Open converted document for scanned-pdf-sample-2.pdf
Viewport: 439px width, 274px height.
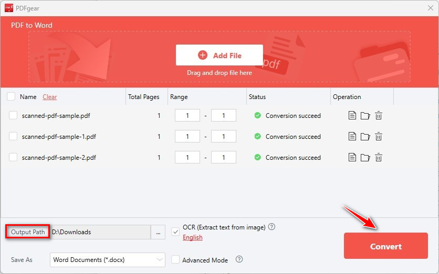coord(352,157)
